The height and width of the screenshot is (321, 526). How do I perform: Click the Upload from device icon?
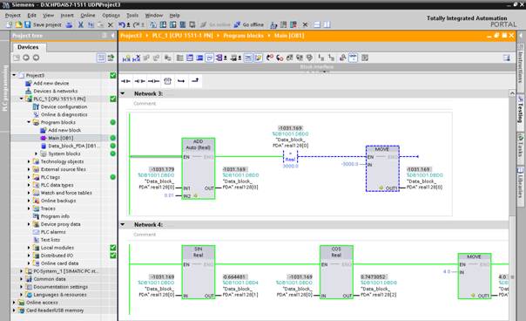click(x=172, y=24)
